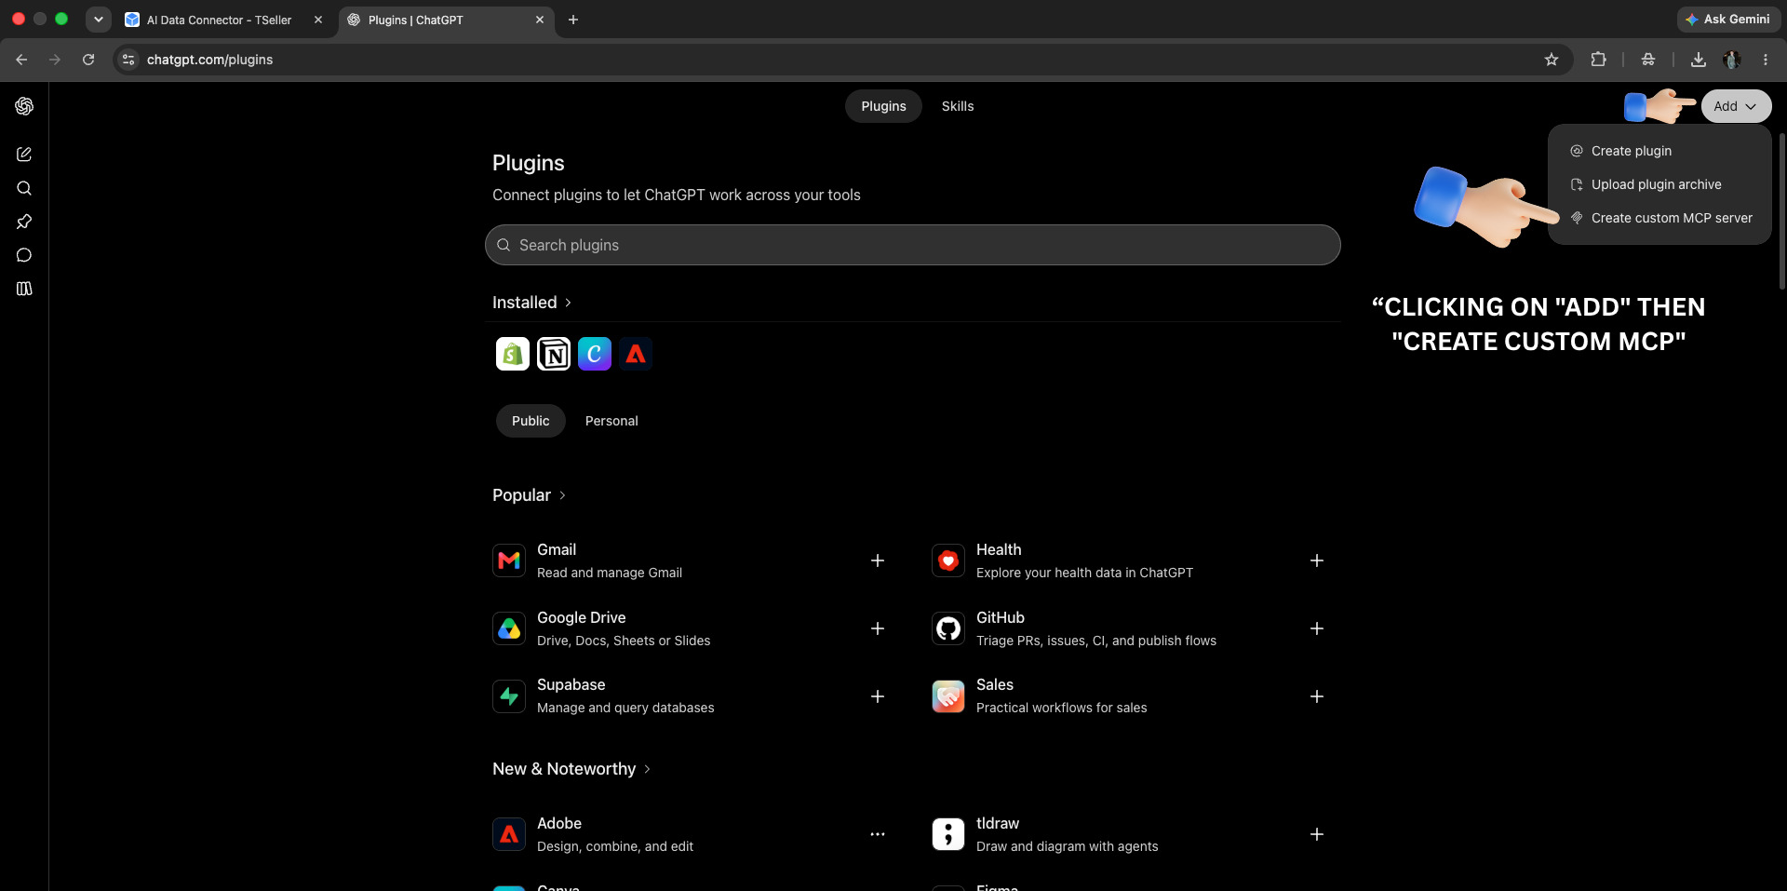Add the GitHub plugin with plus
Screen dimensions: 1787x891
1317,628
